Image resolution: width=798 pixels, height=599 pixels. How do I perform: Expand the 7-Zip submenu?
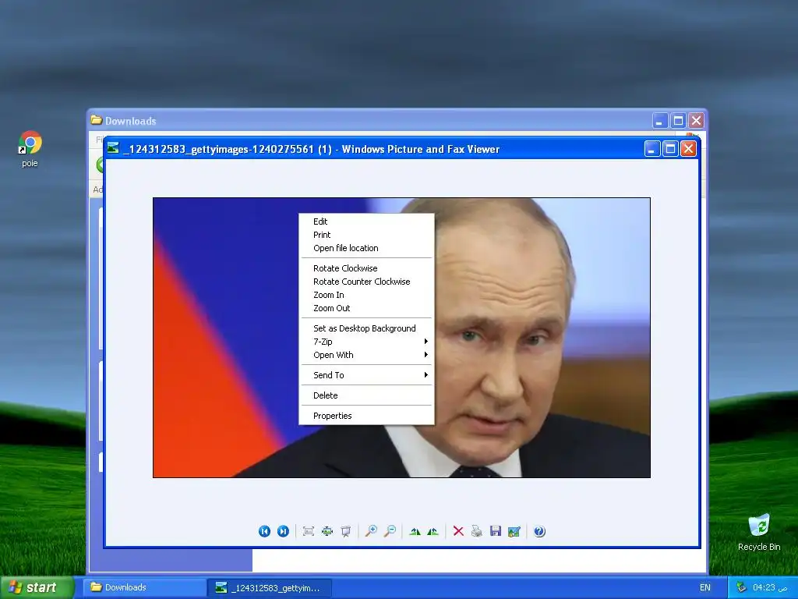[x=366, y=342]
